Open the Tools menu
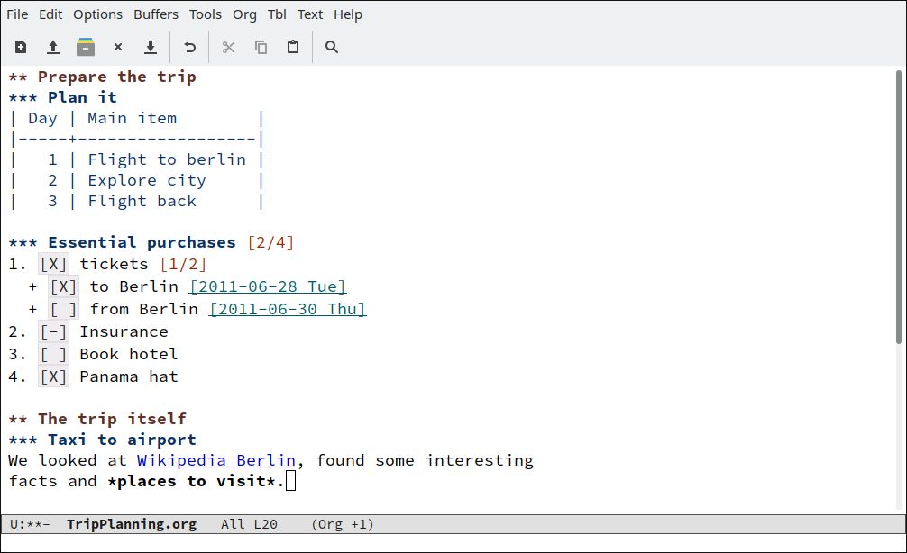907x553 pixels. coord(206,14)
